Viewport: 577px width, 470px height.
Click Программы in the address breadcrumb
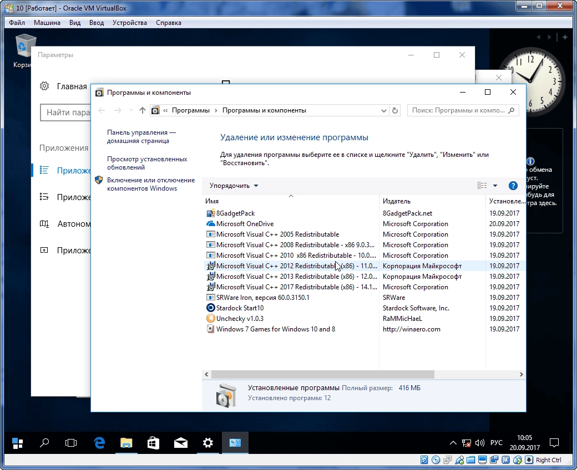(191, 110)
